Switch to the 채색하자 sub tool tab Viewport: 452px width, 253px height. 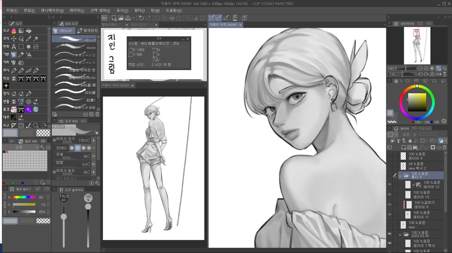click(x=87, y=31)
